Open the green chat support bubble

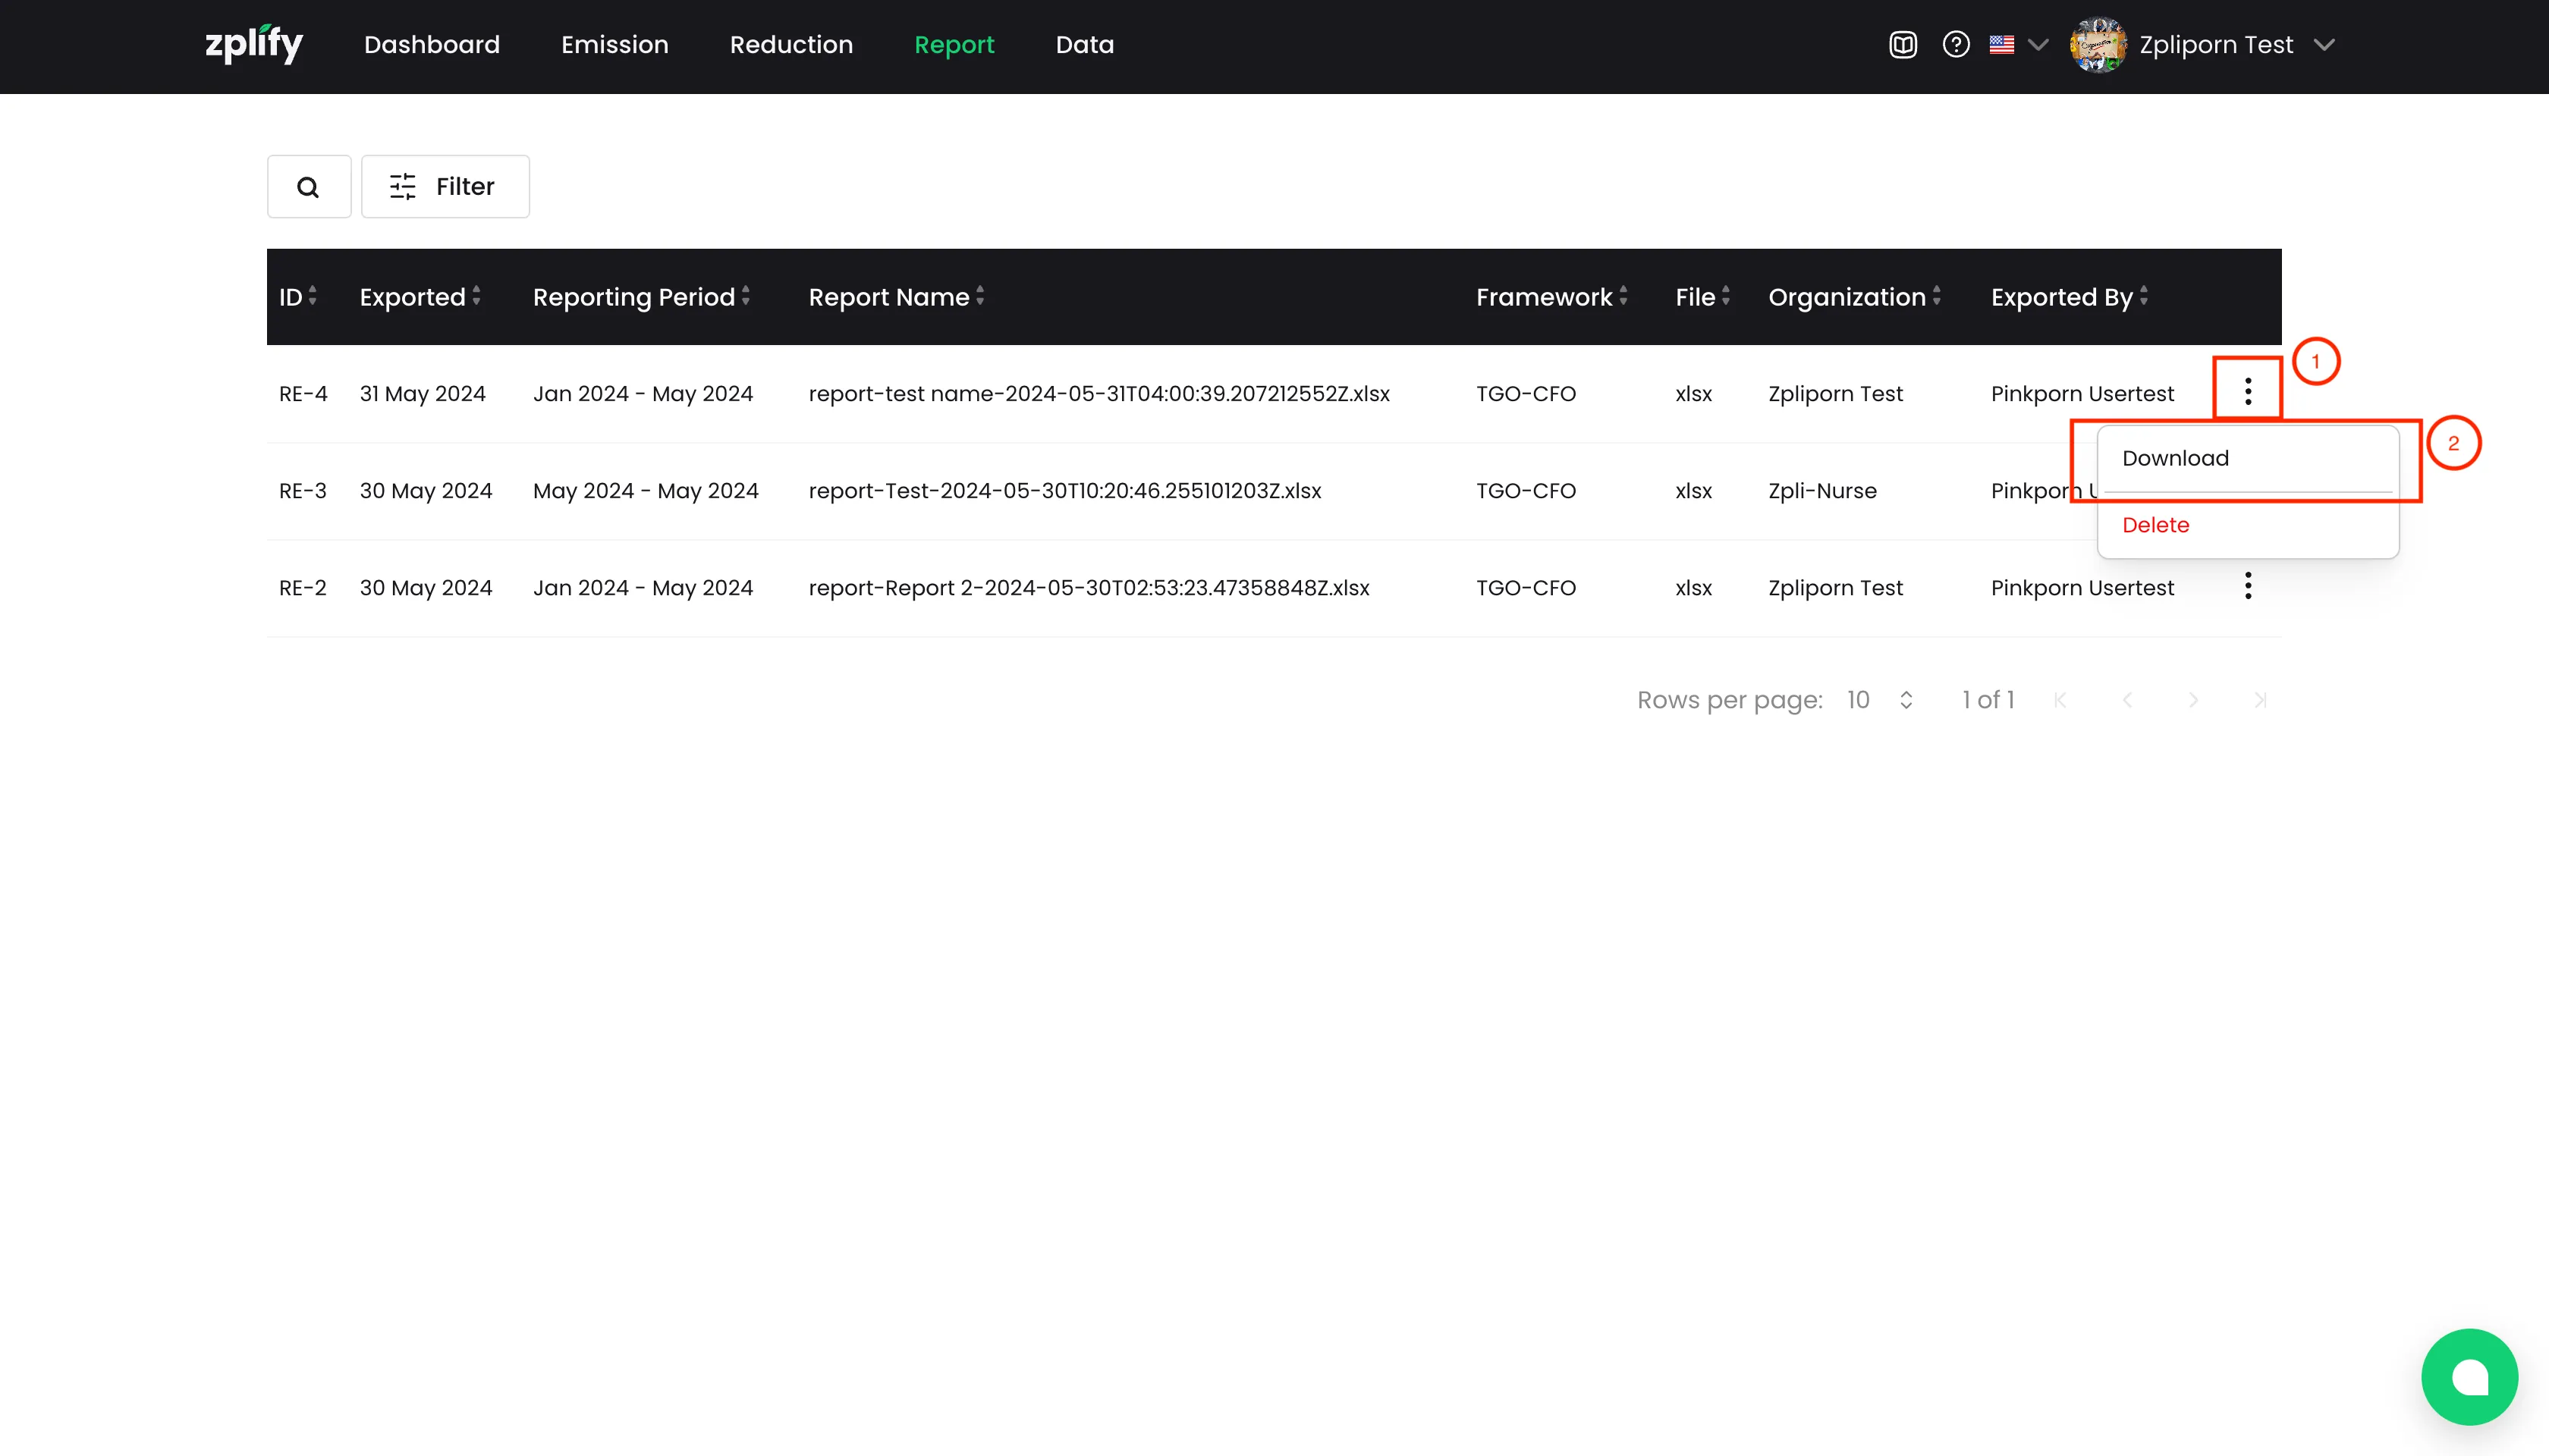2468,1376
